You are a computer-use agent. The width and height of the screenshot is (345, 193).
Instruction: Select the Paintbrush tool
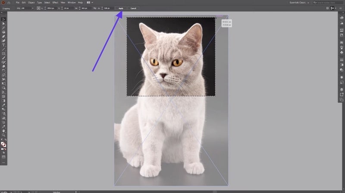(3, 58)
